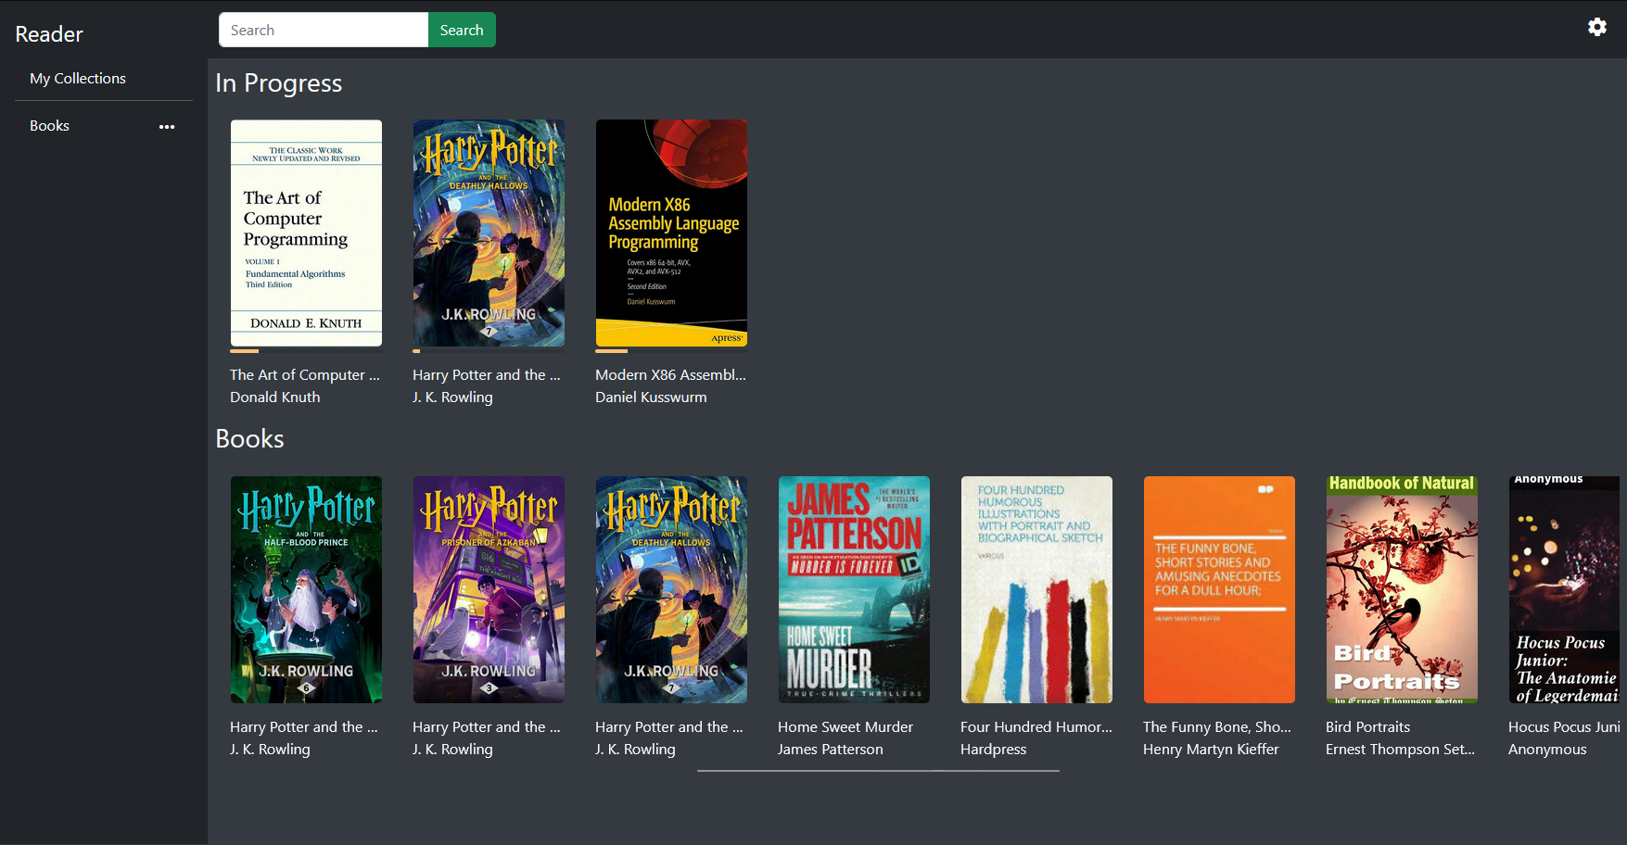Click author name "Henry Martyn Kieffer"

tap(1211, 750)
